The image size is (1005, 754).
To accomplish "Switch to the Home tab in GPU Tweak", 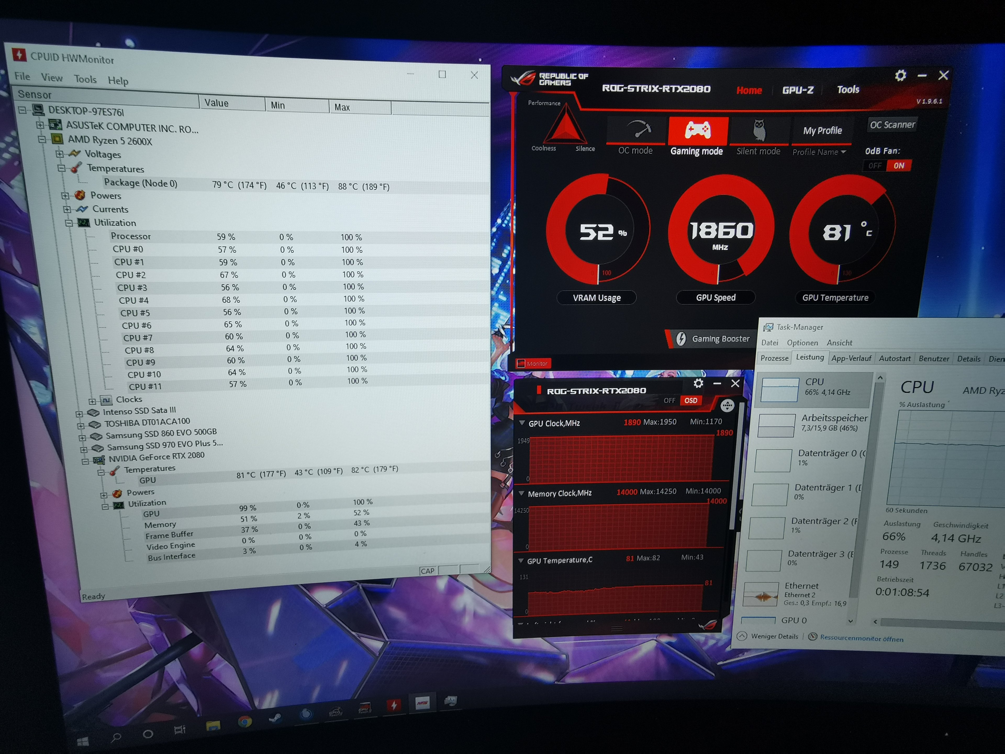I will click(749, 90).
